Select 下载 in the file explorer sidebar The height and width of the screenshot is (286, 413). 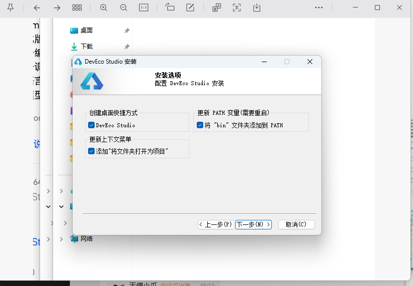87,47
